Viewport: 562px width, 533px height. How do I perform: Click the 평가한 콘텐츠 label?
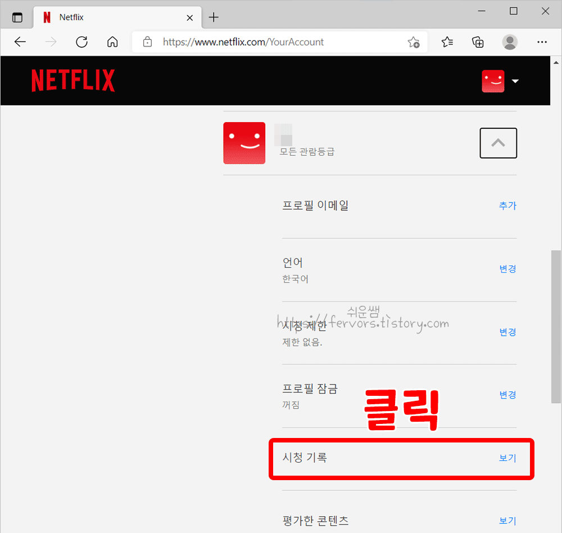[315, 521]
